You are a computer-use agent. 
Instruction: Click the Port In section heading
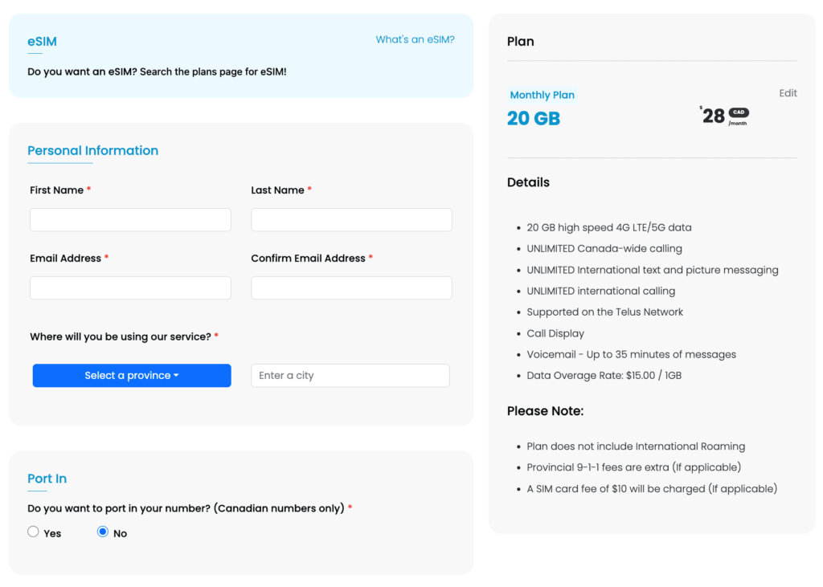[x=47, y=479]
